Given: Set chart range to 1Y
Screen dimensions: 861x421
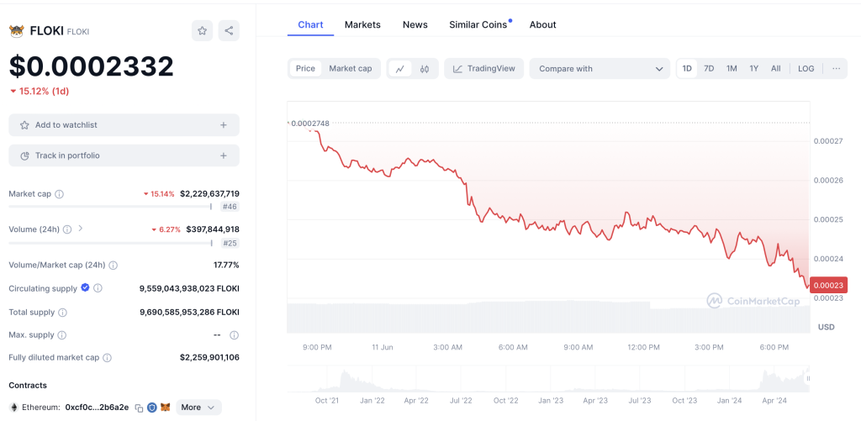Looking at the screenshot, I should pyautogui.click(x=754, y=69).
